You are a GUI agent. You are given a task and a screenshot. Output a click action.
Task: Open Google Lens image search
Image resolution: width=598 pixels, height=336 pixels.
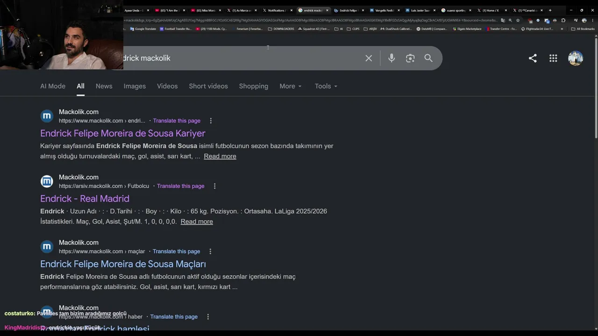pyautogui.click(x=410, y=58)
